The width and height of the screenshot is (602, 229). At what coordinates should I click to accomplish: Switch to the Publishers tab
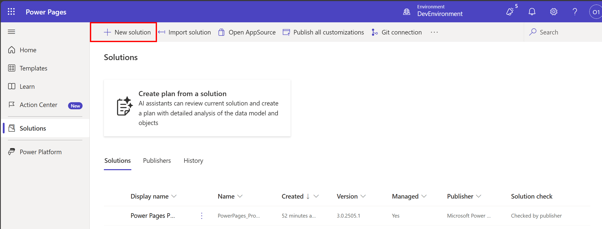pyautogui.click(x=157, y=161)
